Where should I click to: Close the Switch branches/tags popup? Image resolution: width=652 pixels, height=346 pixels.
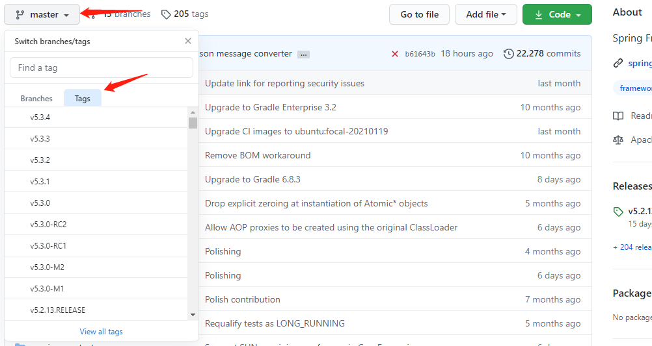pos(188,41)
